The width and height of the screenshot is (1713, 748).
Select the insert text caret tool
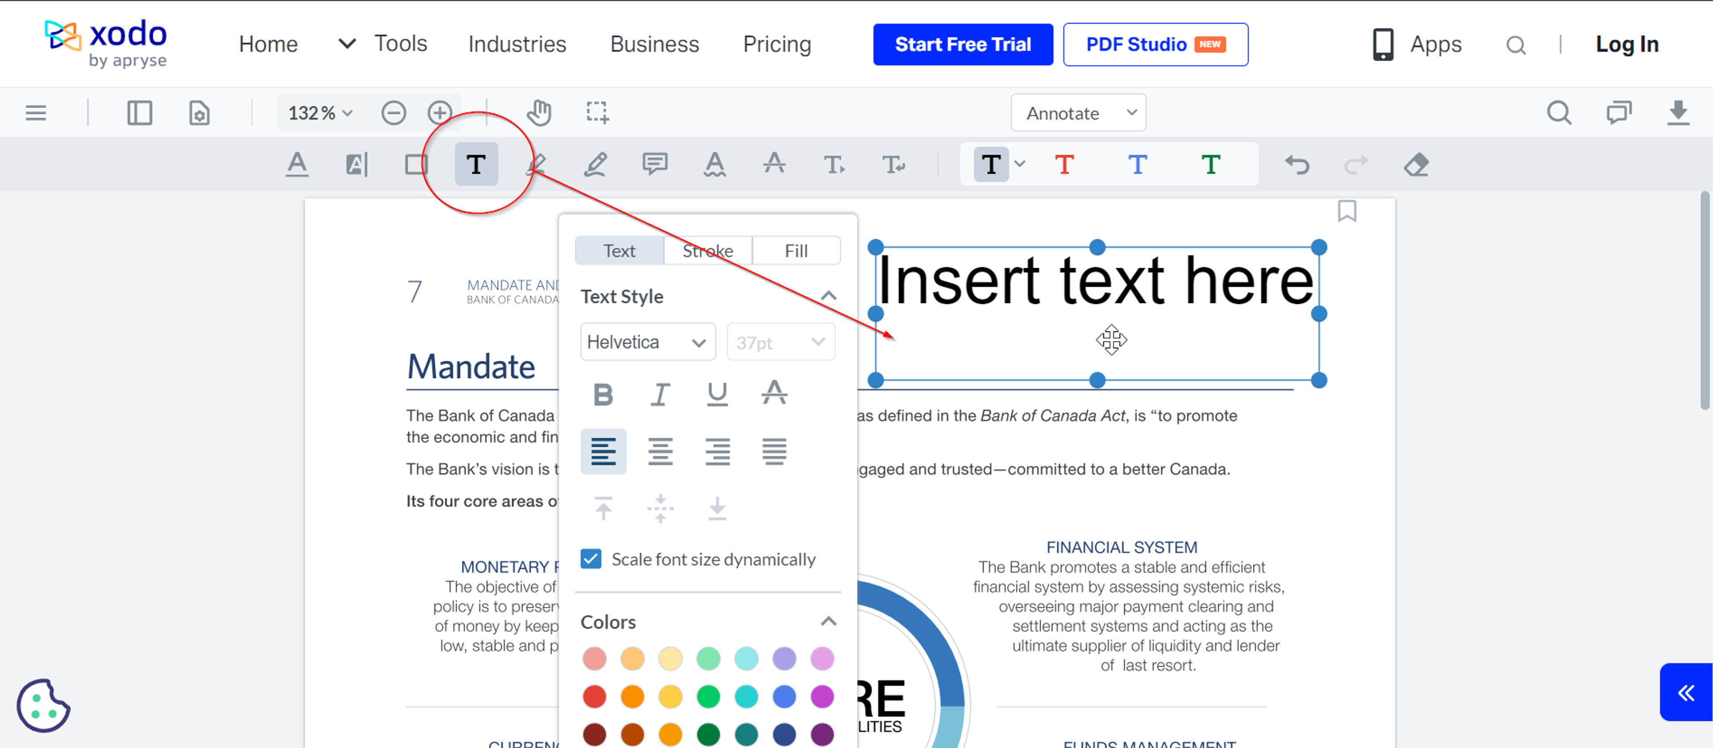coord(834,164)
